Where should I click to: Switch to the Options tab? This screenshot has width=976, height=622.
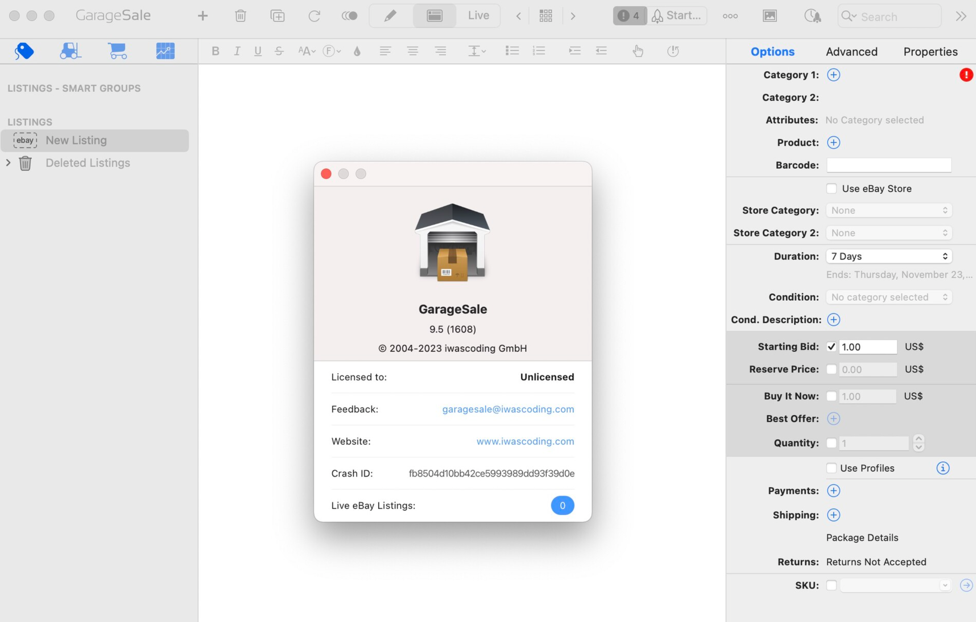(x=772, y=52)
